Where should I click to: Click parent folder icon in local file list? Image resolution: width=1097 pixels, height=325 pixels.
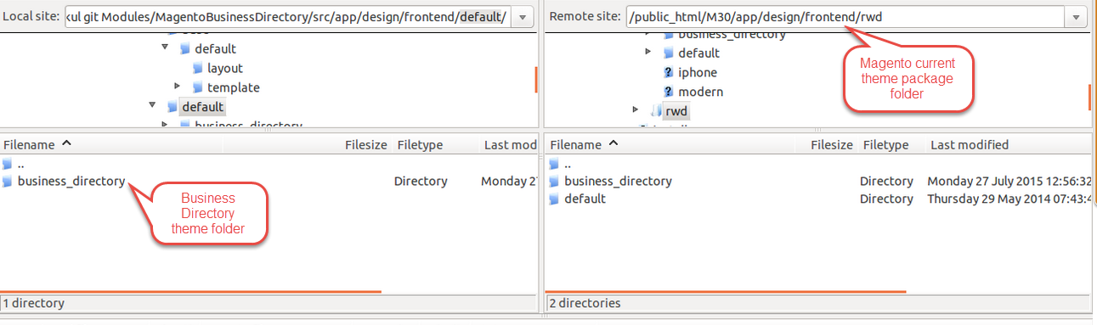8,164
